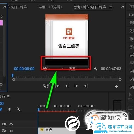Open the monitor button editor plus icon
The height and width of the screenshot is (134, 134).
coord(117,86)
